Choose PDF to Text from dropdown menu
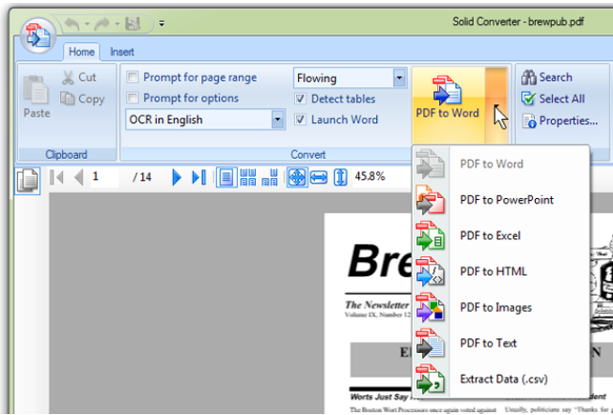This screenshot has height=415, width=613. coord(501,344)
